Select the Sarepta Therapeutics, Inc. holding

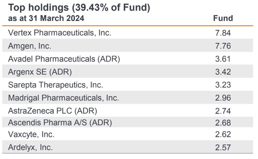(x=56, y=85)
